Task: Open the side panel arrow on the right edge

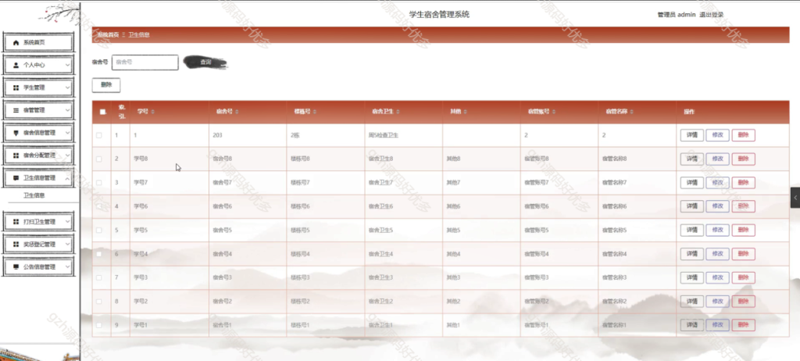Action: 795,198
